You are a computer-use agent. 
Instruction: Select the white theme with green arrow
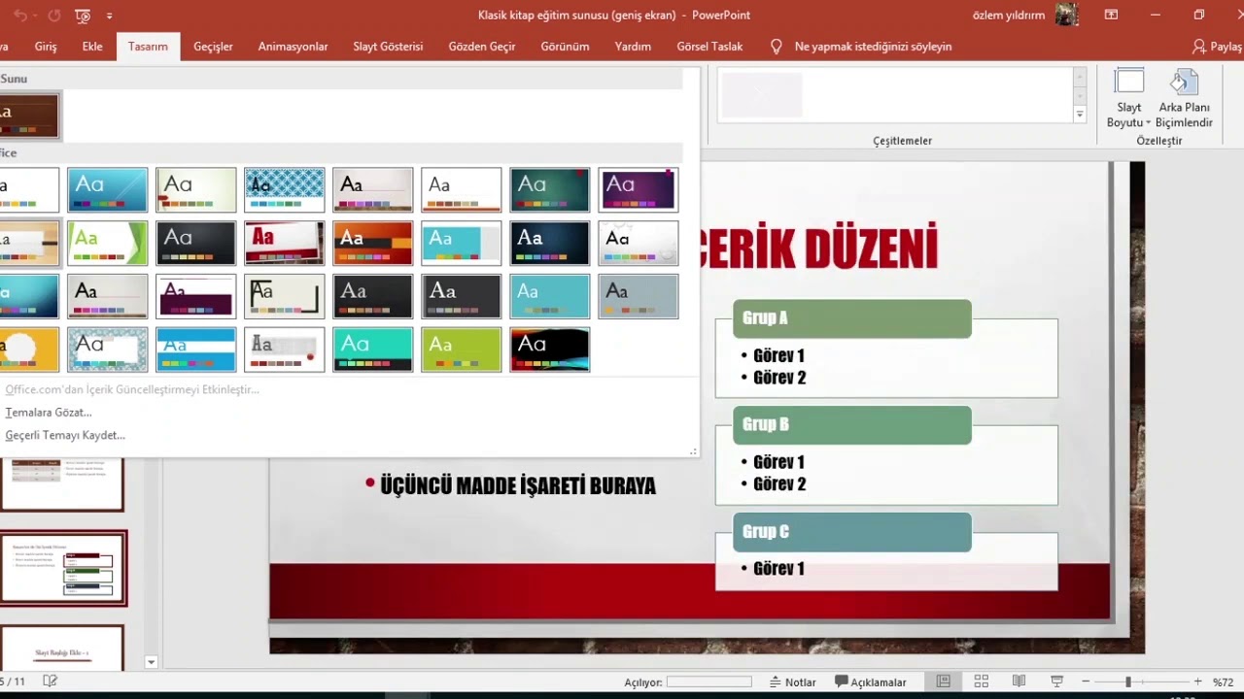[x=108, y=244]
